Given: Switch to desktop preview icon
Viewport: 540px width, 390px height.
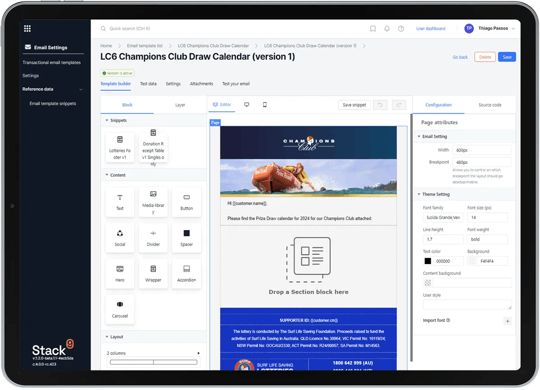Looking at the screenshot, I should tap(247, 105).
